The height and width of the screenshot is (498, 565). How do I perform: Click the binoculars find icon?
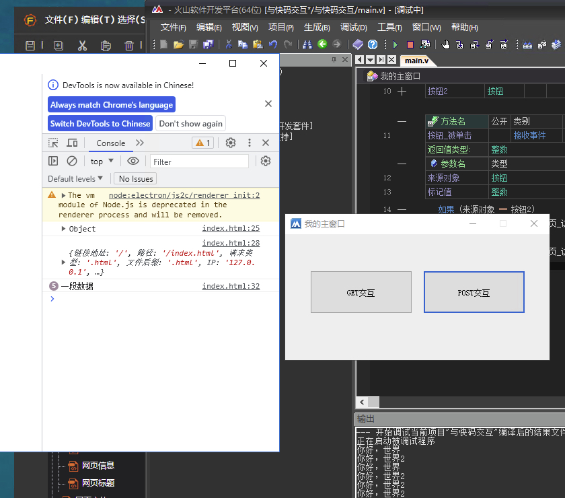pyautogui.click(x=307, y=44)
